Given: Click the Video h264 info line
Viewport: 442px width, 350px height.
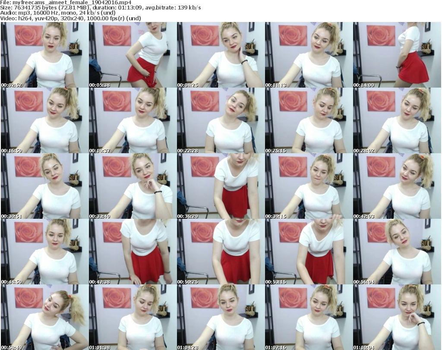Looking at the screenshot, I should click(70, 18).
